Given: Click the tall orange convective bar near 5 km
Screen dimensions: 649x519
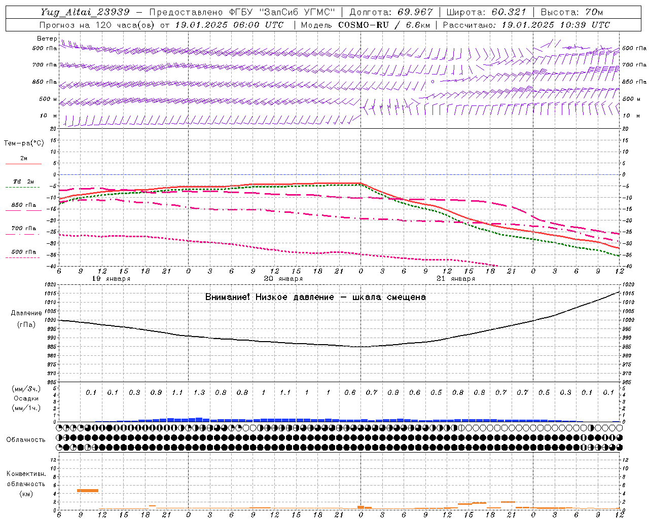Looking at the screenshot, I should (88, 490).
